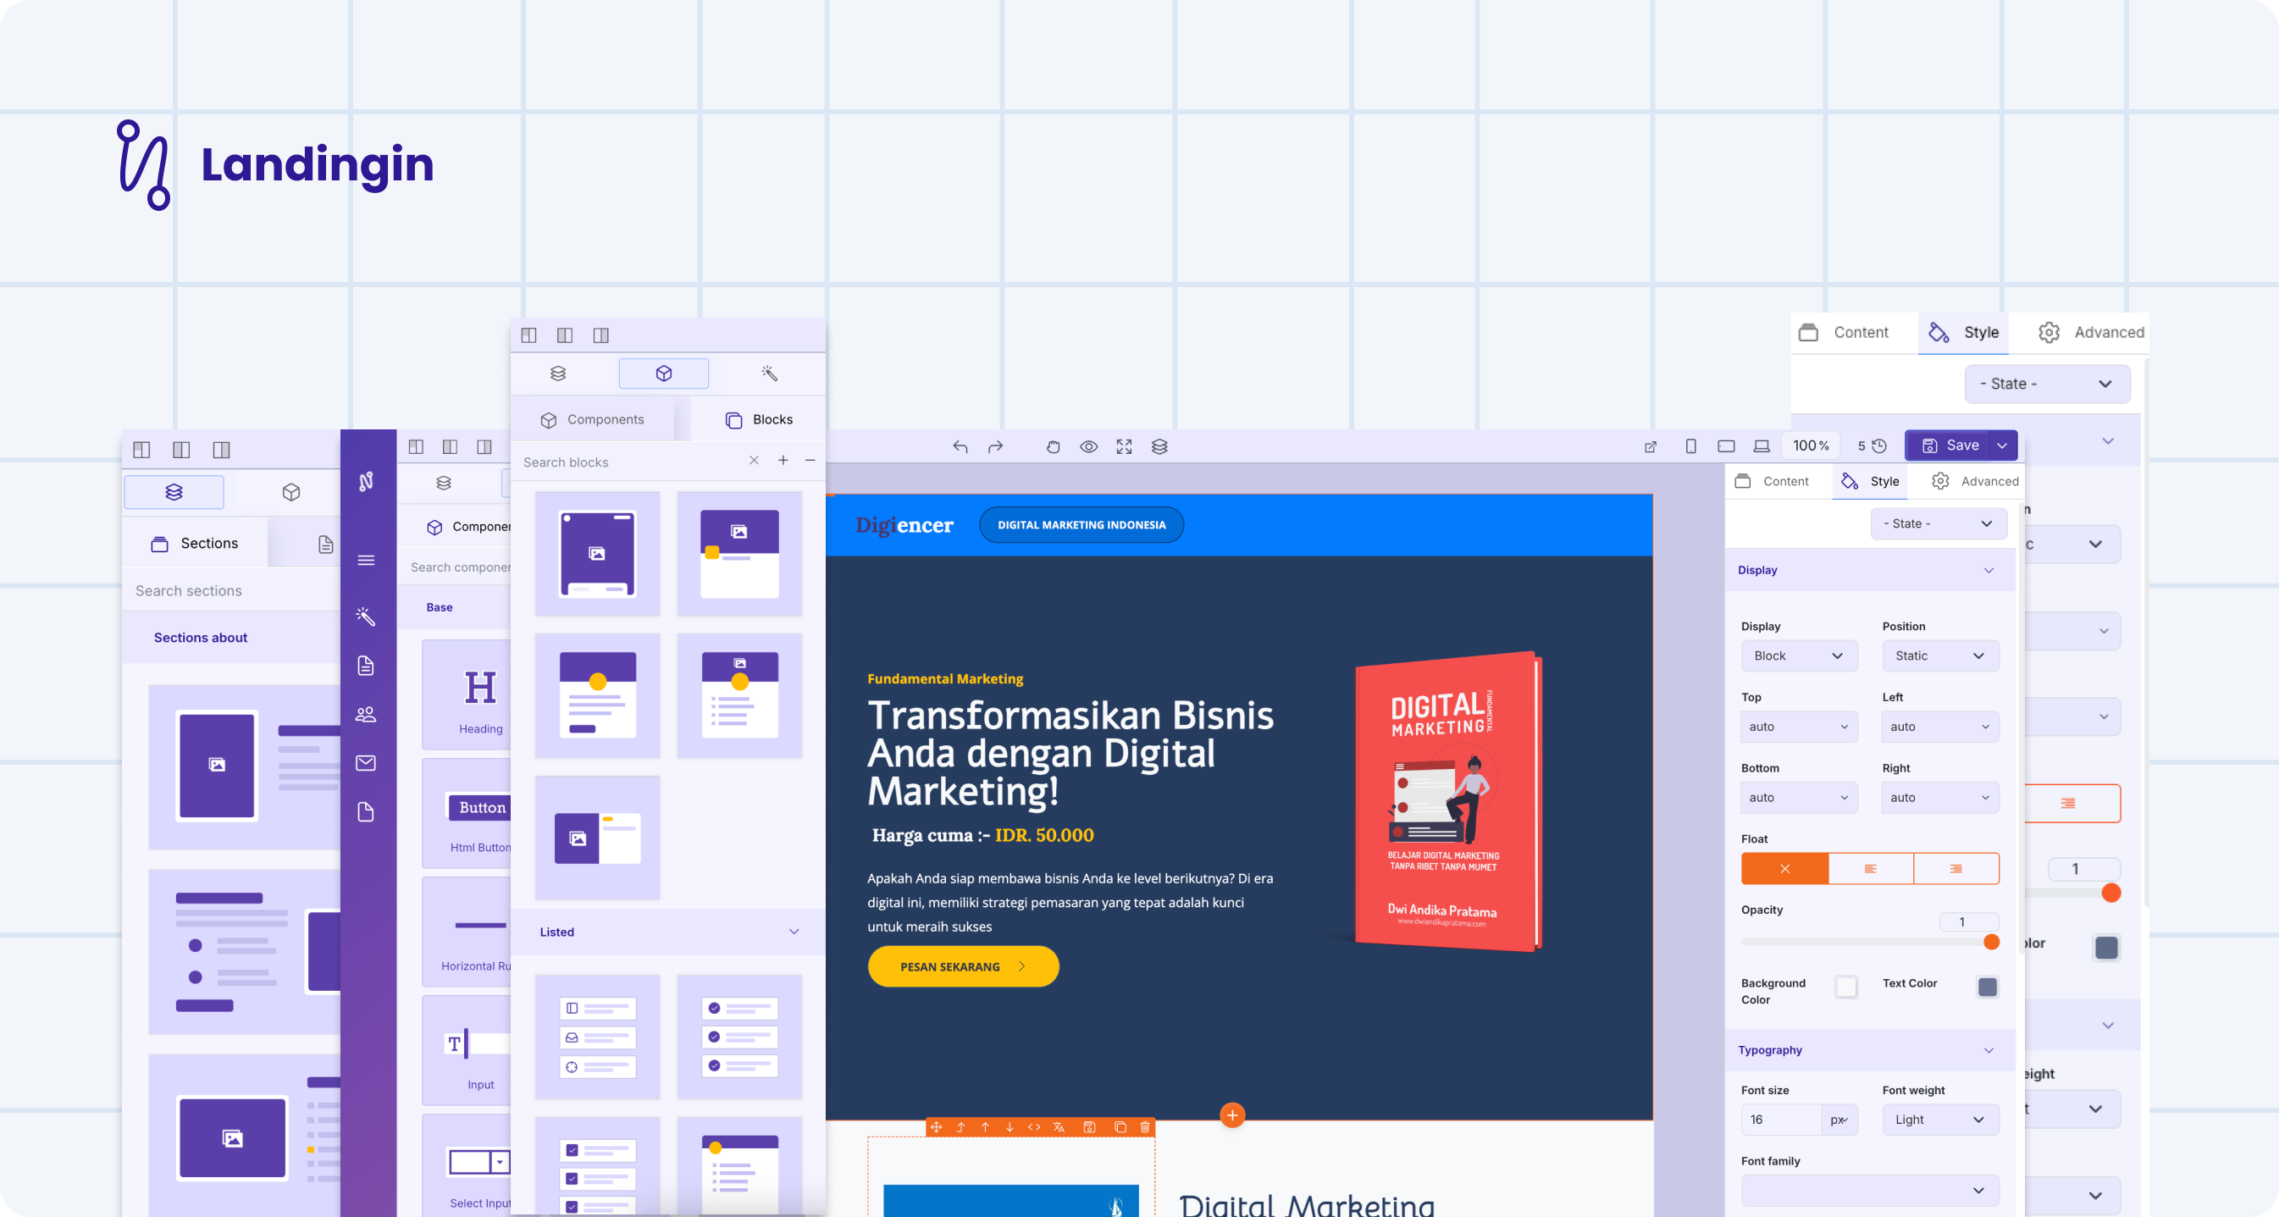
Task: Set Float to none with the X option
Action: pyautogui.click(x=1784, y=869)
